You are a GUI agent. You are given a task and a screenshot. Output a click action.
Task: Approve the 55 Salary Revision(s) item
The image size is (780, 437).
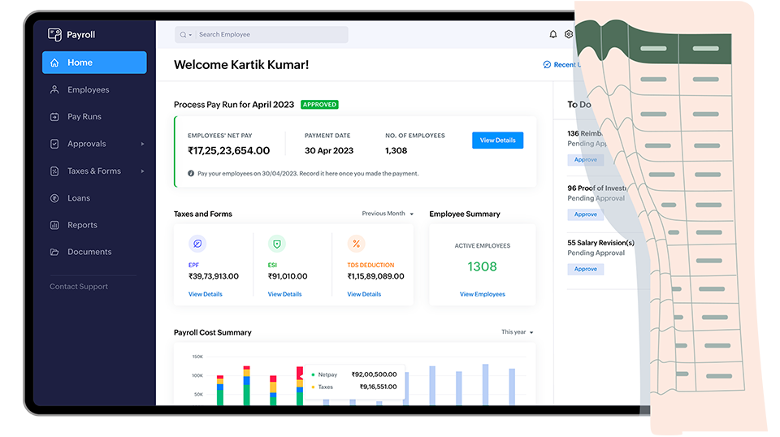coord(585,269)
